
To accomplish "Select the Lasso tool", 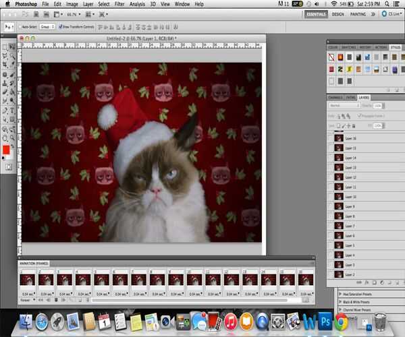I will point(5,56).
